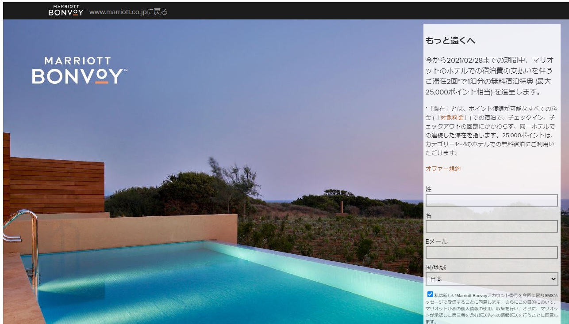This screenshot has width=569, height=324.
Task: Open the 国/地域 dropdown showing 日本
Action: [492, 279]
